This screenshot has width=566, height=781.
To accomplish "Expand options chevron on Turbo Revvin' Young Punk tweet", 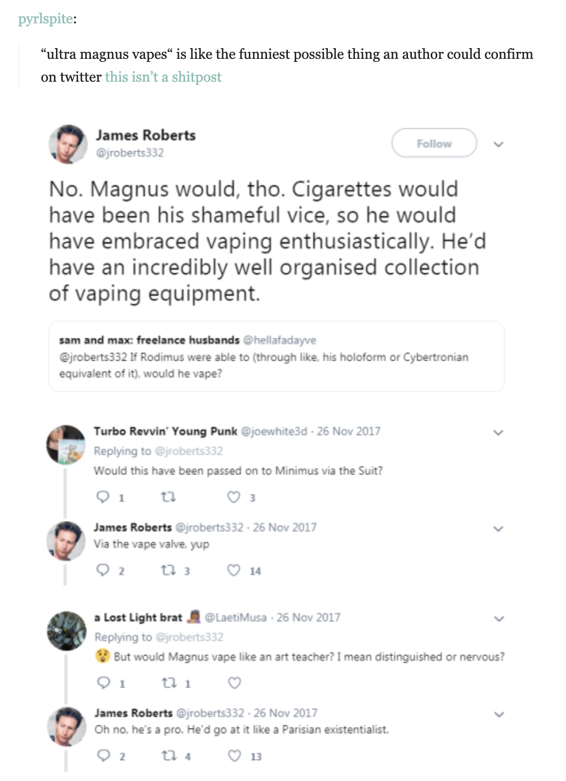I will (498, 432).
